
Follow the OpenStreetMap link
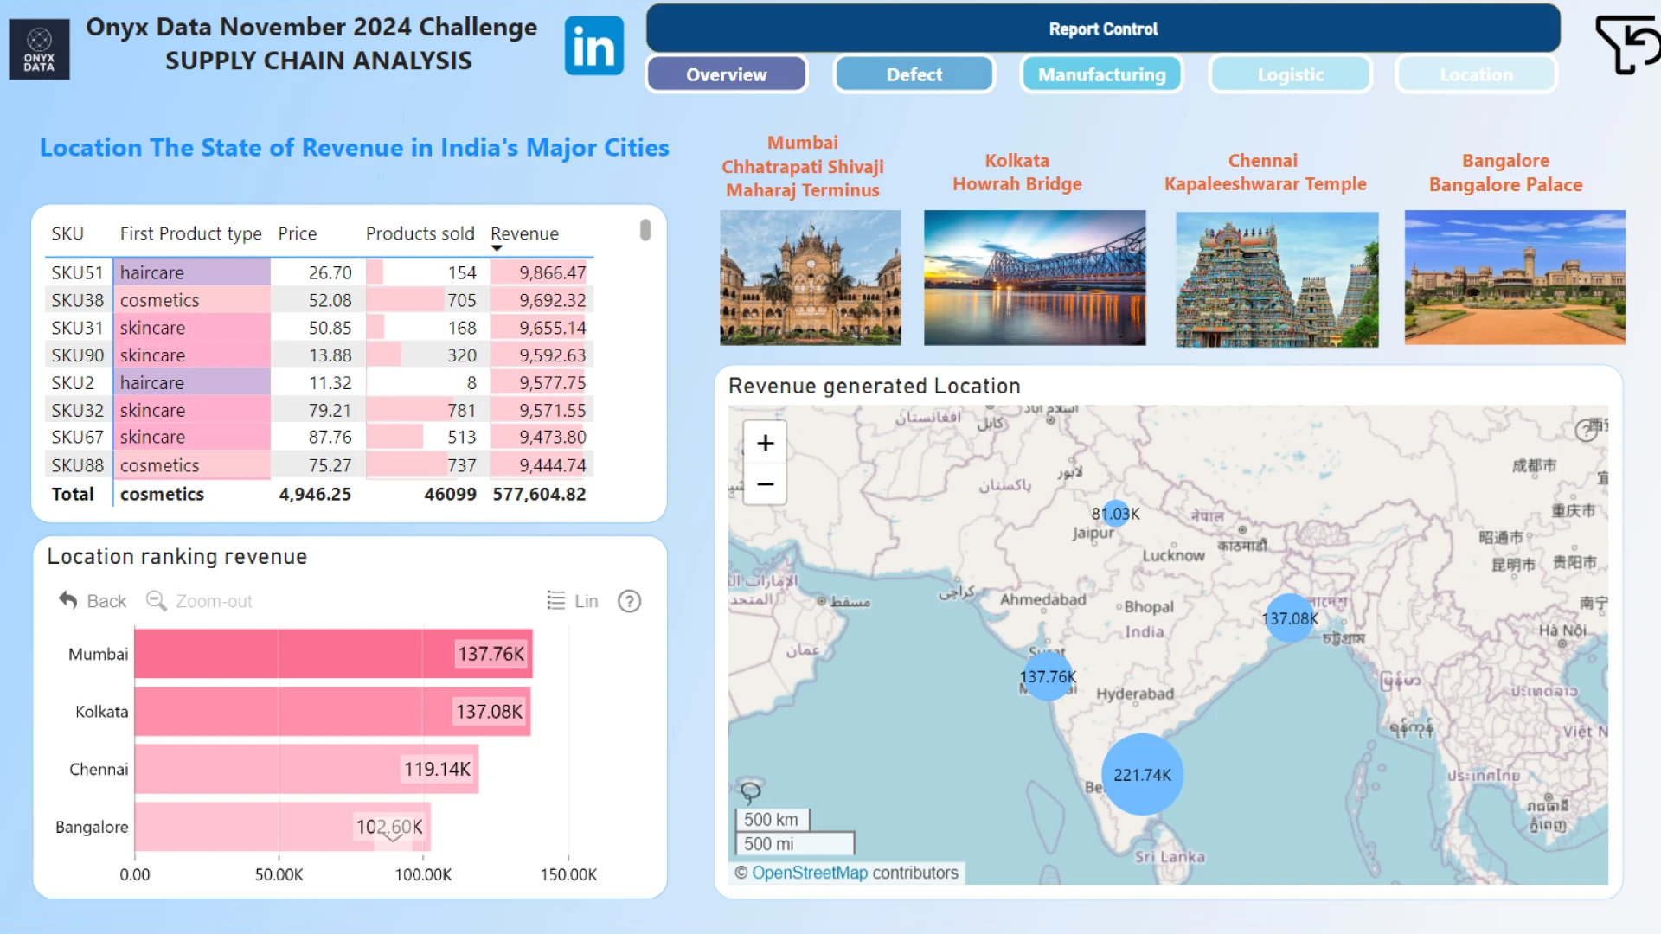click(x=809, y=873)
